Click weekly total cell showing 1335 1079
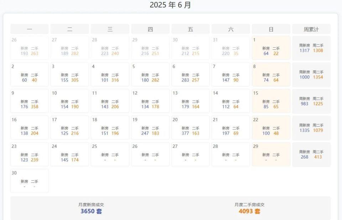Screen dimensions: 342x220 (311, 128)
